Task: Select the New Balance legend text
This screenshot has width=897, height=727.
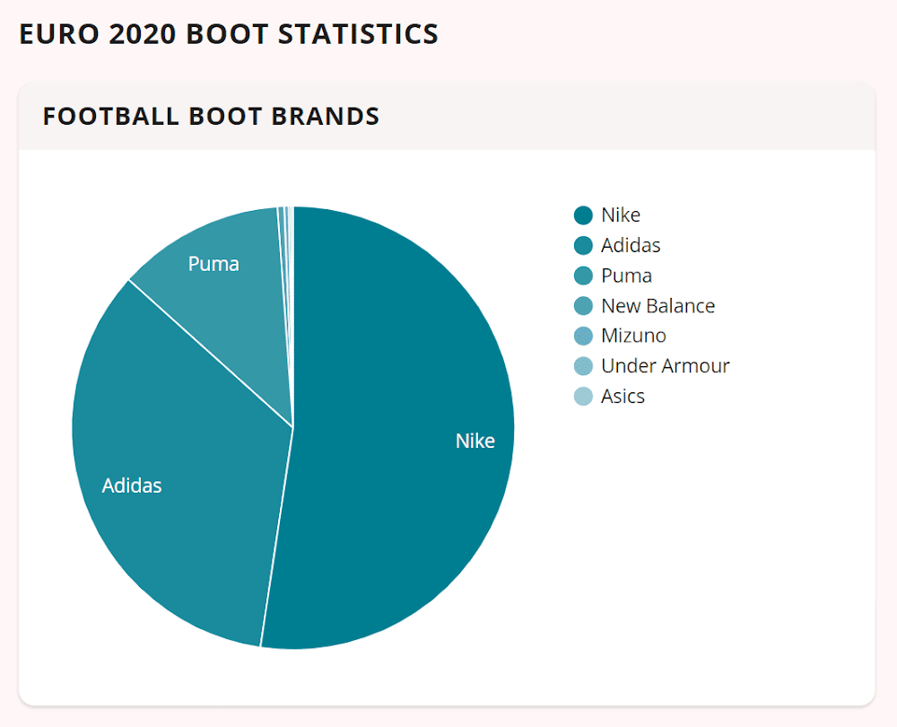Action: click(658, 306)
